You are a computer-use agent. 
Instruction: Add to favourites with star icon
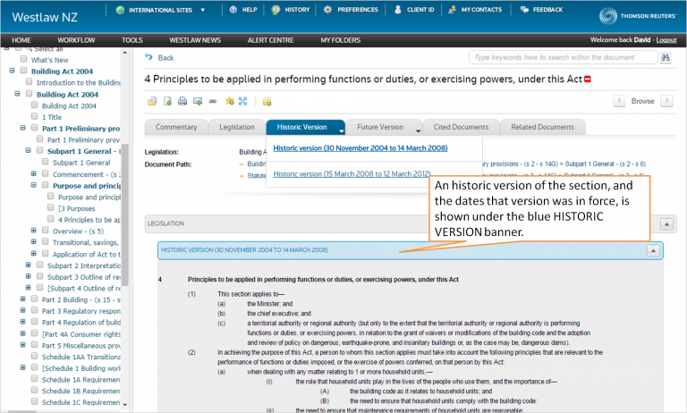[x=229, y=102]
